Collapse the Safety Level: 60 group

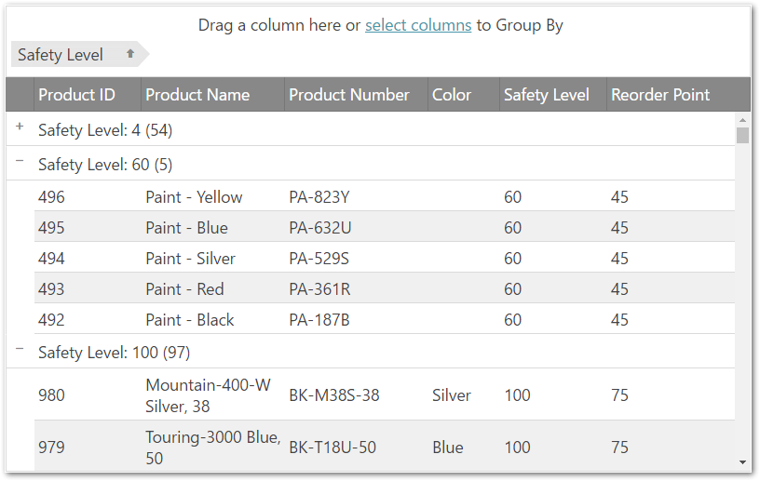click(20, 161)
